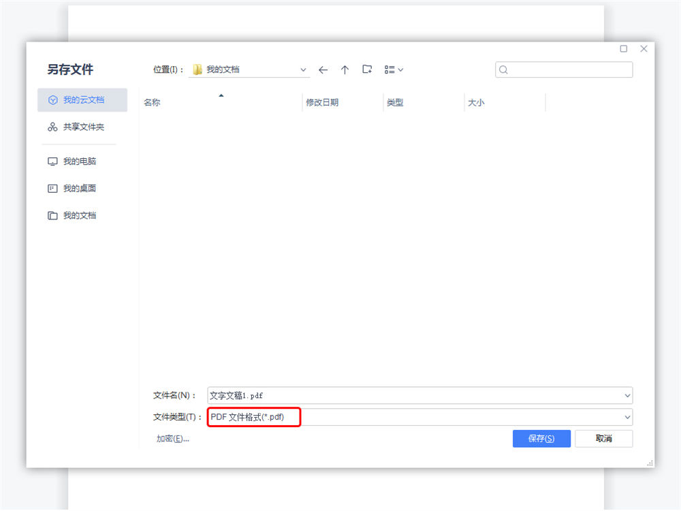Select 我的云文档 in sidebar

click(82, 99)
